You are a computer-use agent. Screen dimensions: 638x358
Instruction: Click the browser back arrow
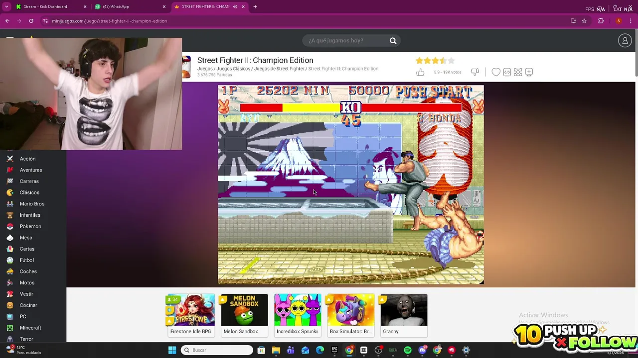7,21
